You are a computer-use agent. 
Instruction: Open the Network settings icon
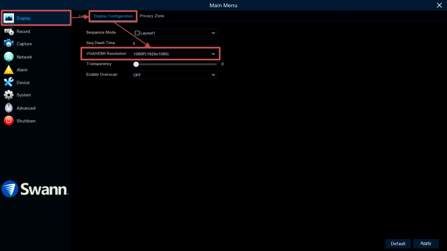(x=9, y=57)
